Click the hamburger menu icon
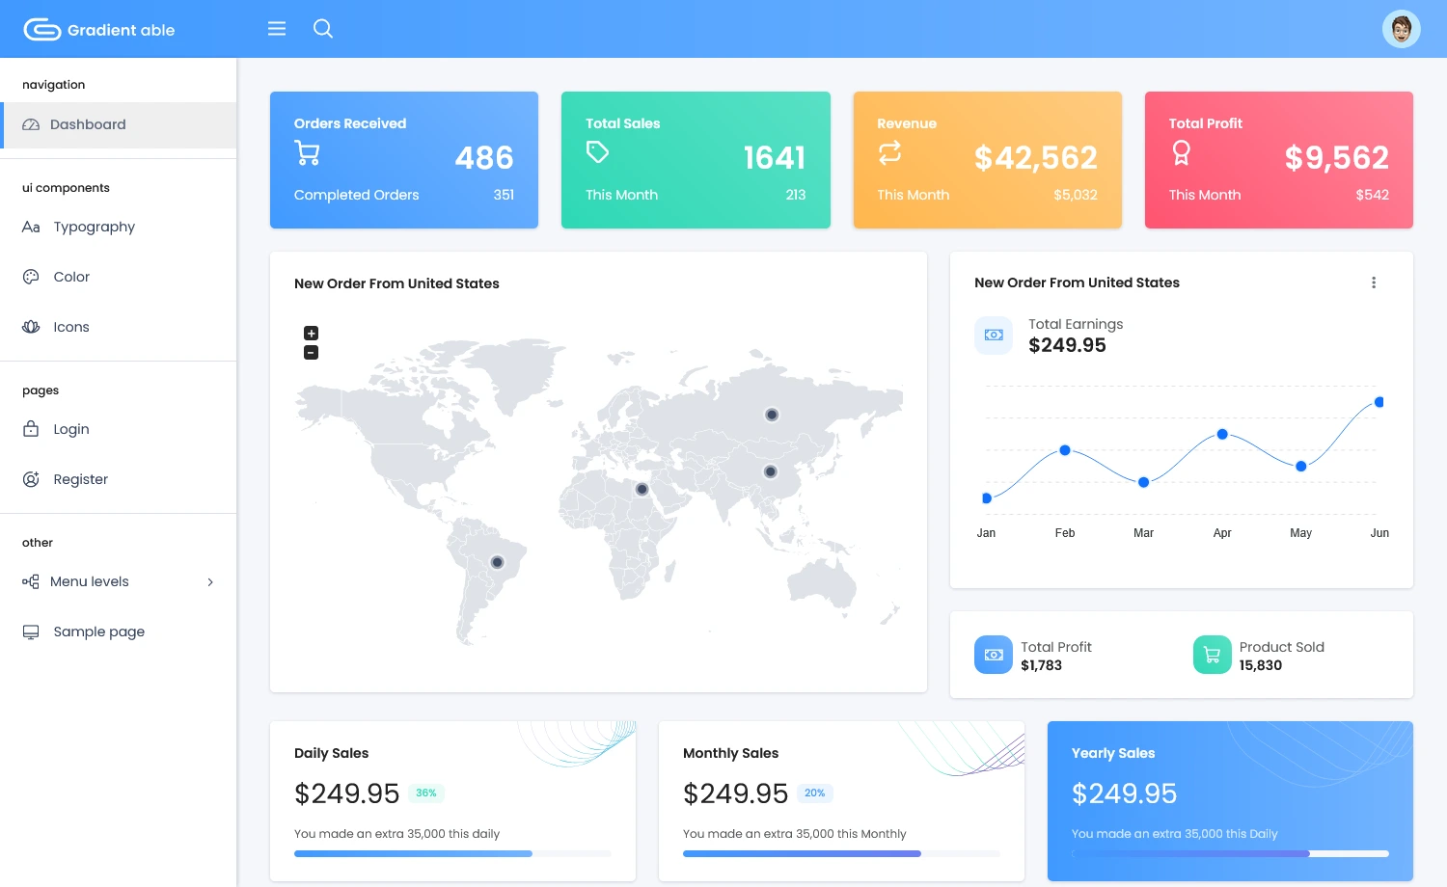 [x=277, y=29]
